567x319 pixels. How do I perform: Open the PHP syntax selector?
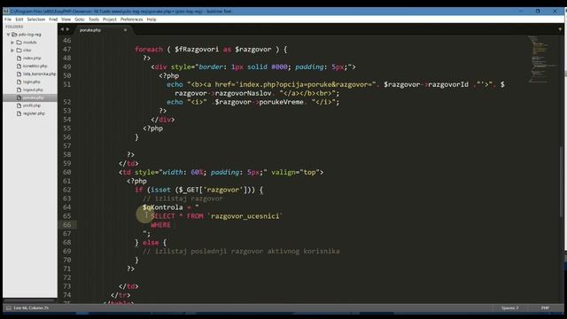point(545,308)
